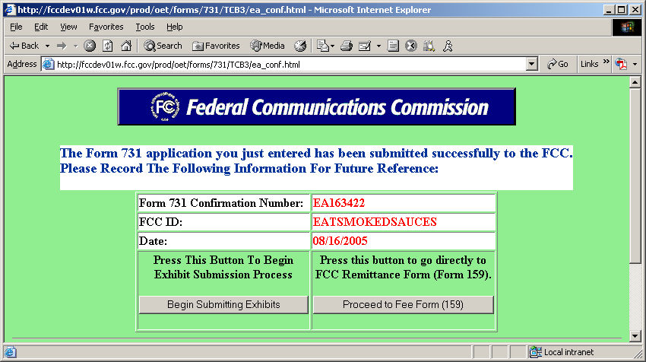Image resolution: width=646 pixels, height=362 pixels.
Task: Click confirmation number EA163422
Action: [339, 203]
